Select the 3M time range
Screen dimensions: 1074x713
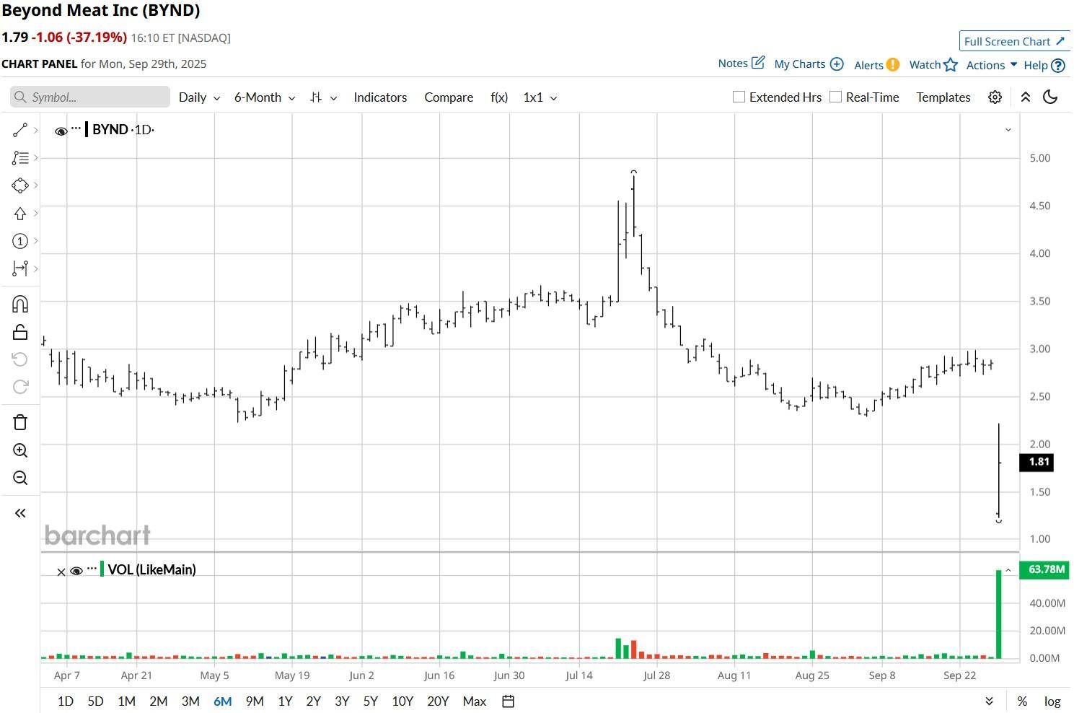(190, 701)
